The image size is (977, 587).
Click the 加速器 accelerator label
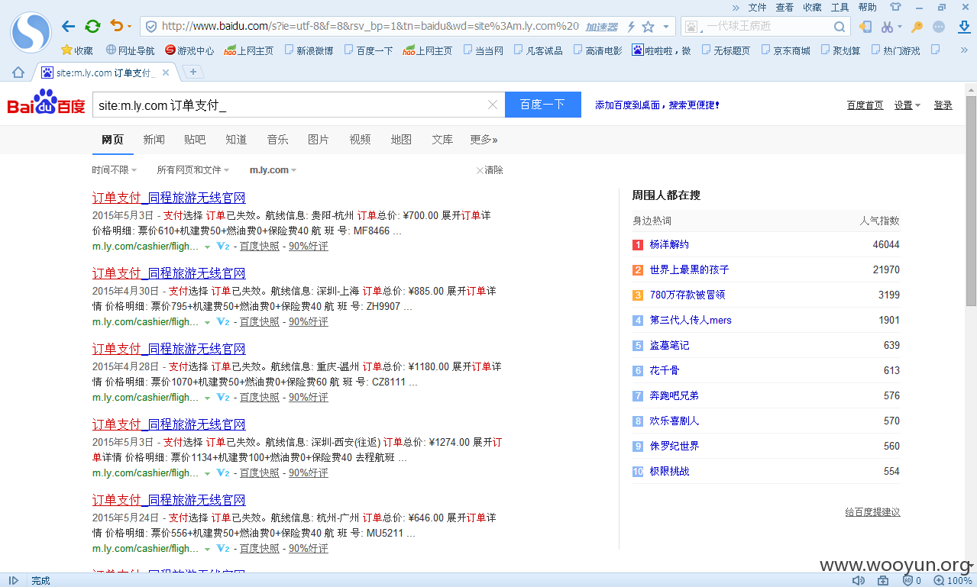click(x=601, y=27)
